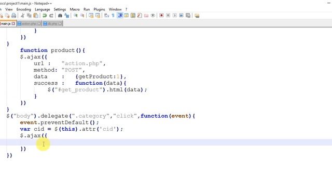Click 'success : function(data){' line
The image size is (332, 186).
(x=80, y=83)
